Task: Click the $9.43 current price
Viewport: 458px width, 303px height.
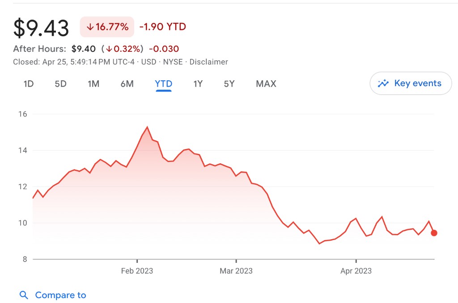Action: click(41, 28)
